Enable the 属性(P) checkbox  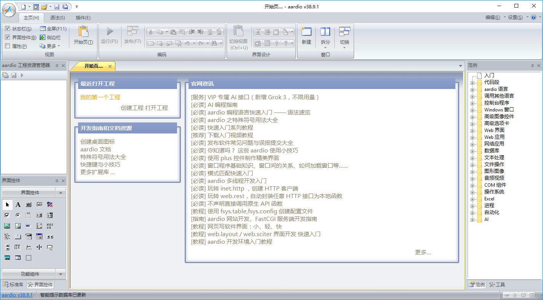(8, 46)
